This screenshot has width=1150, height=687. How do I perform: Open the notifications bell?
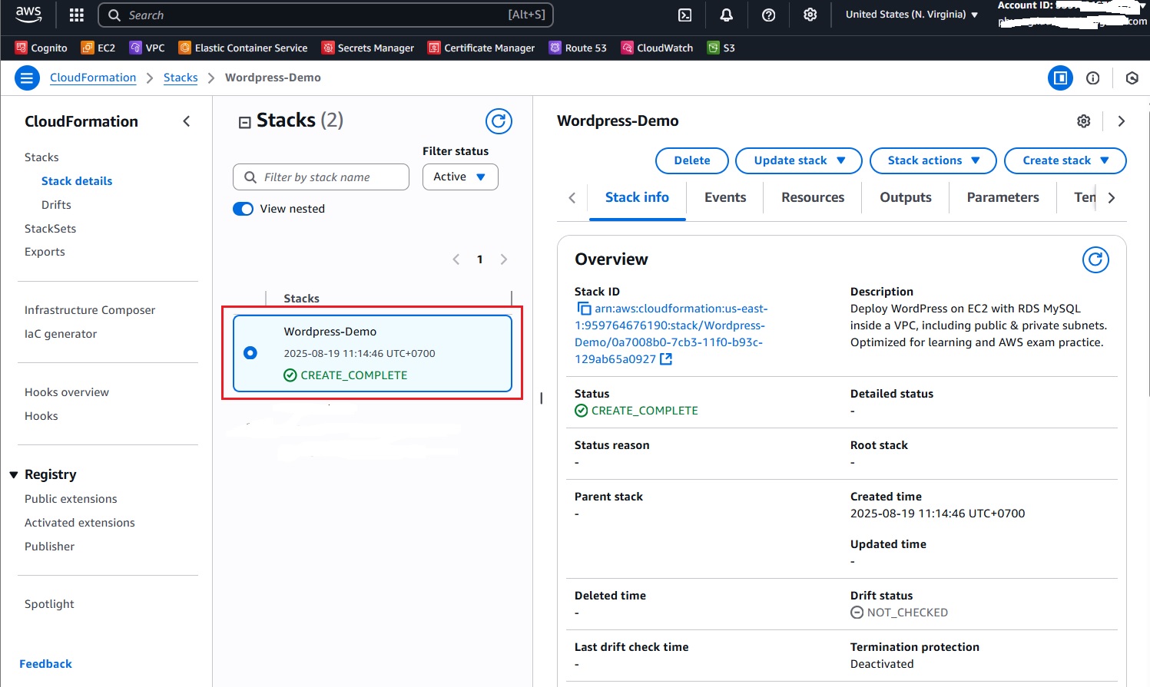(x=726, y=15)
